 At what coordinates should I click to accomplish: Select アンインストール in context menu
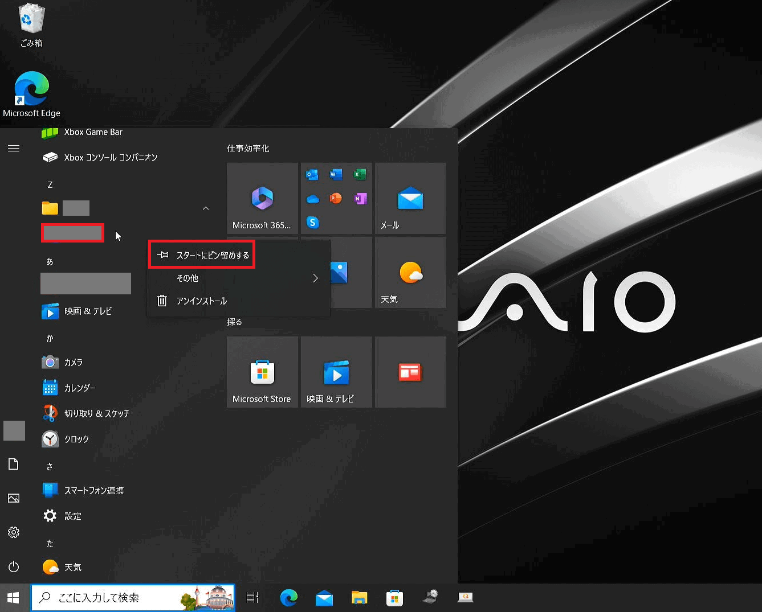[239, 301]
